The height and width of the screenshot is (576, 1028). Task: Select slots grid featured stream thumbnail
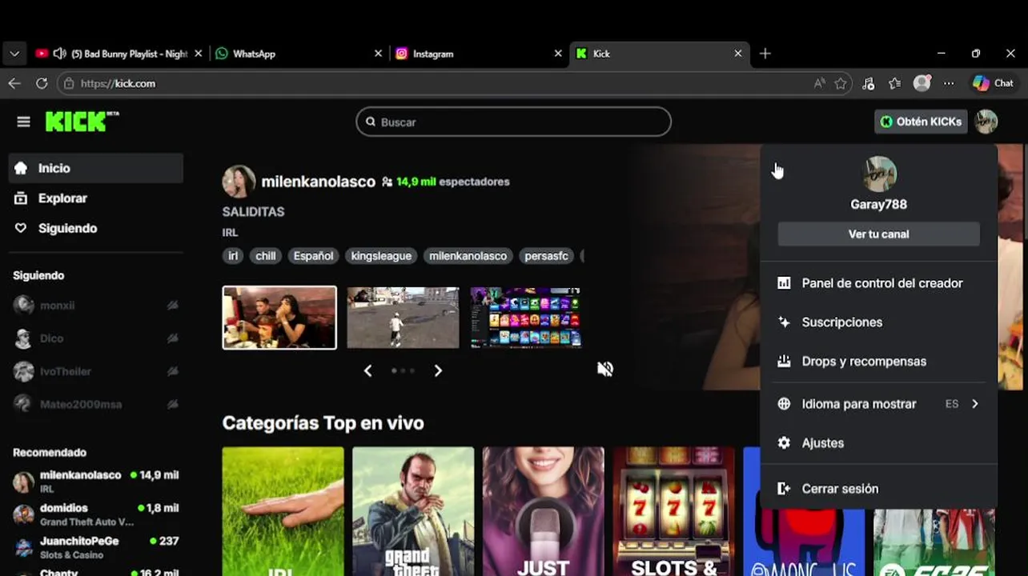(x=525, y=318)
